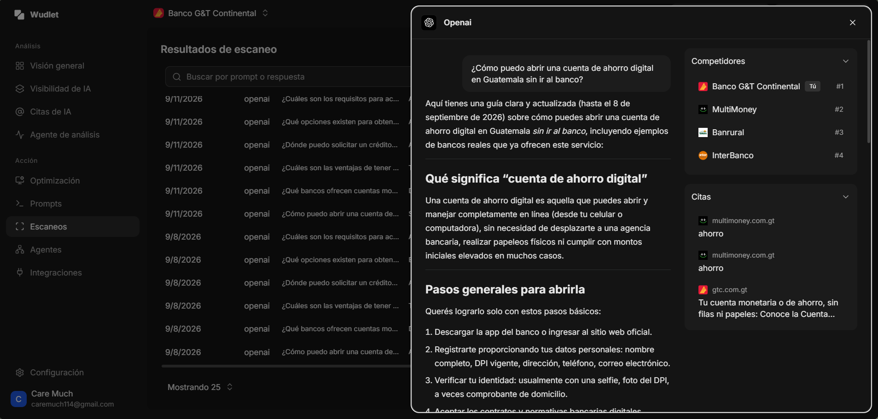This screenshot has width=878, height=419.
Task: Open 9/8/2026 scan ¿Cuáles son los requisitos para ac...
Action: 286,237
